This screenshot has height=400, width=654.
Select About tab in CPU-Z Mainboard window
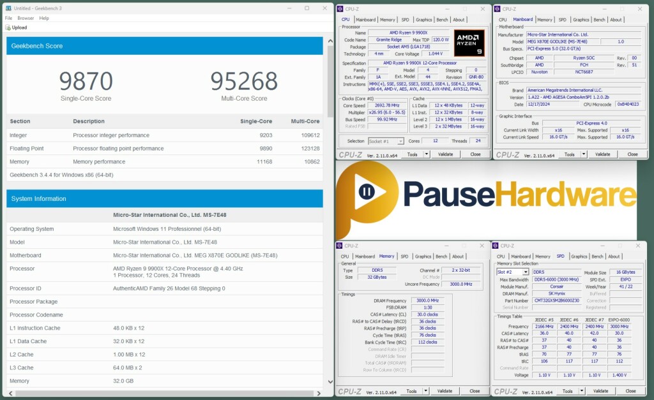(616, 20)
